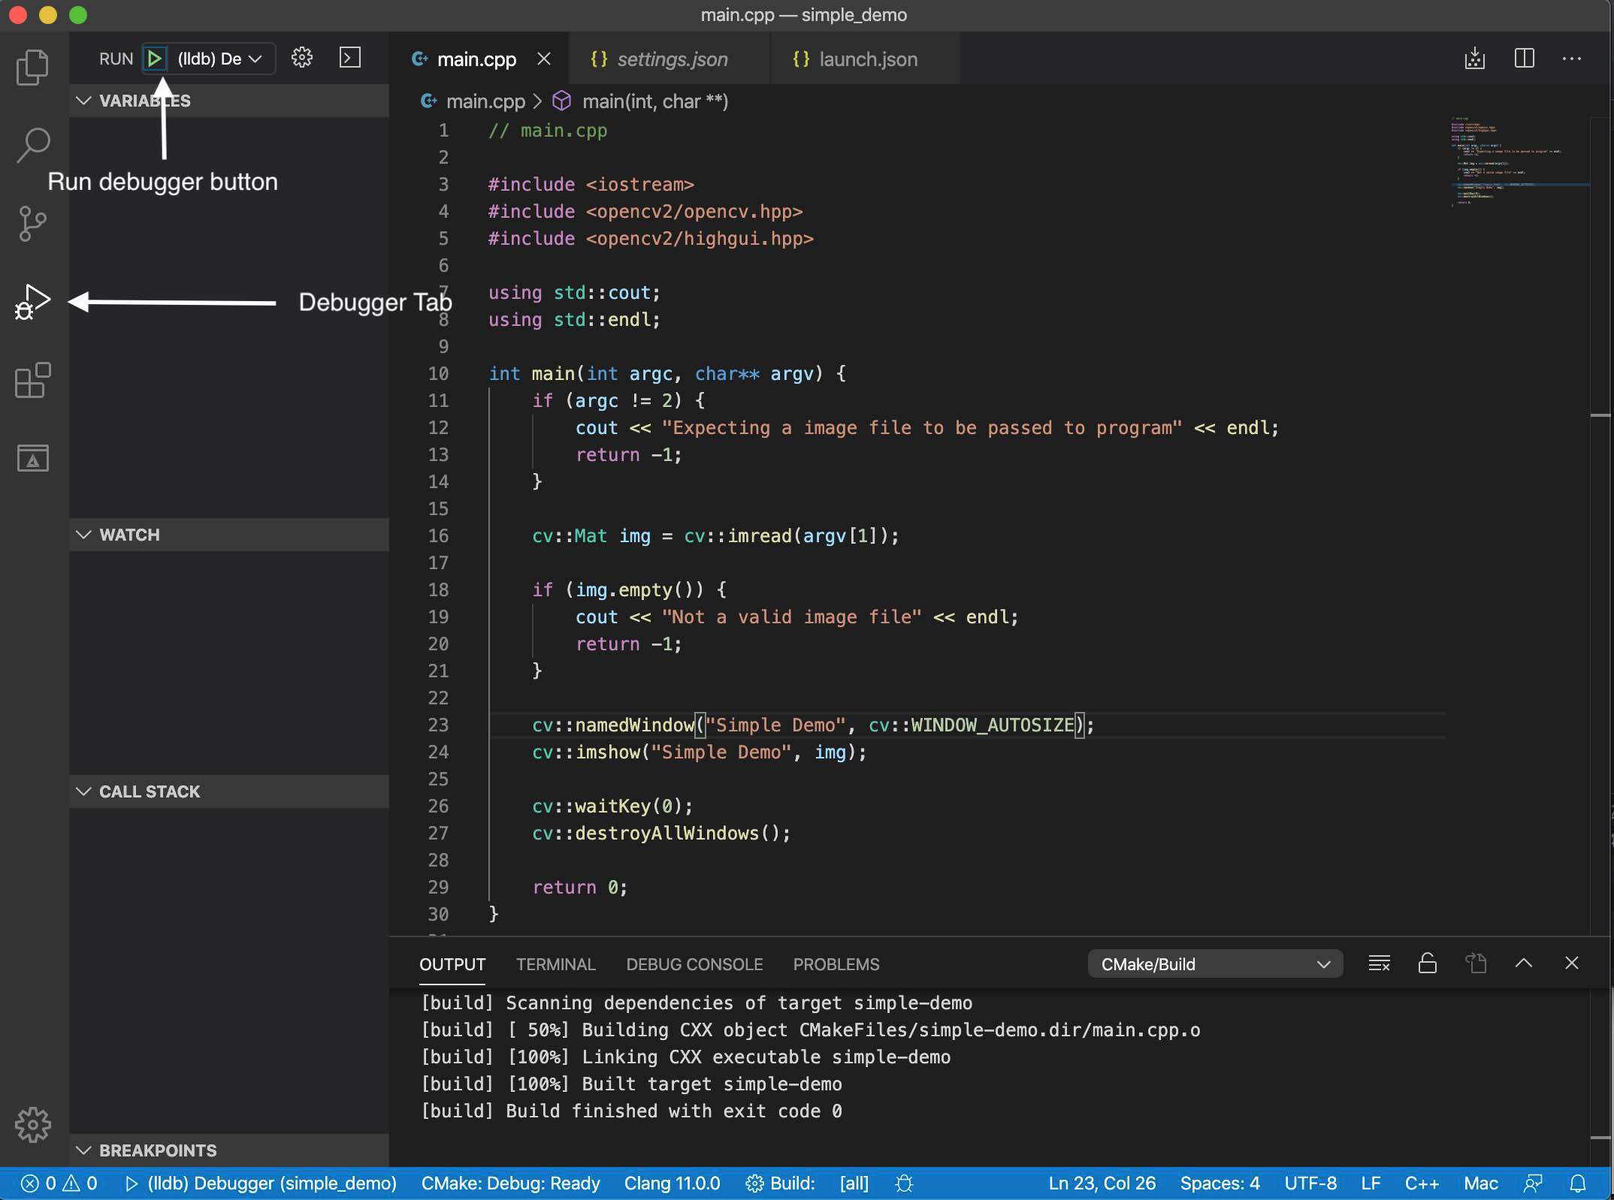
Task: Clear the Output panel content
Action: (1379, 963)
